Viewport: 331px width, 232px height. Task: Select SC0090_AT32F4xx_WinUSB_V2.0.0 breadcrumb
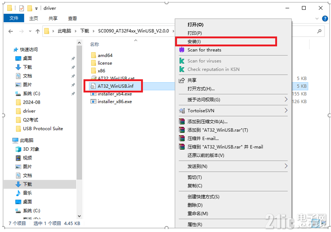(x=133, y=31)
